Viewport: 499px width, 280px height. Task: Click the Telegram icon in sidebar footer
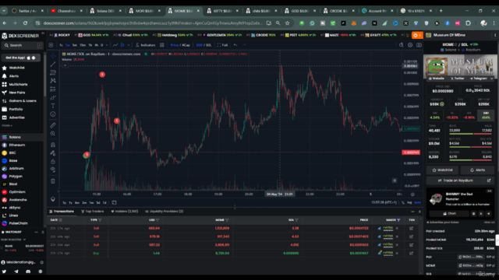(x=16, y=271)
